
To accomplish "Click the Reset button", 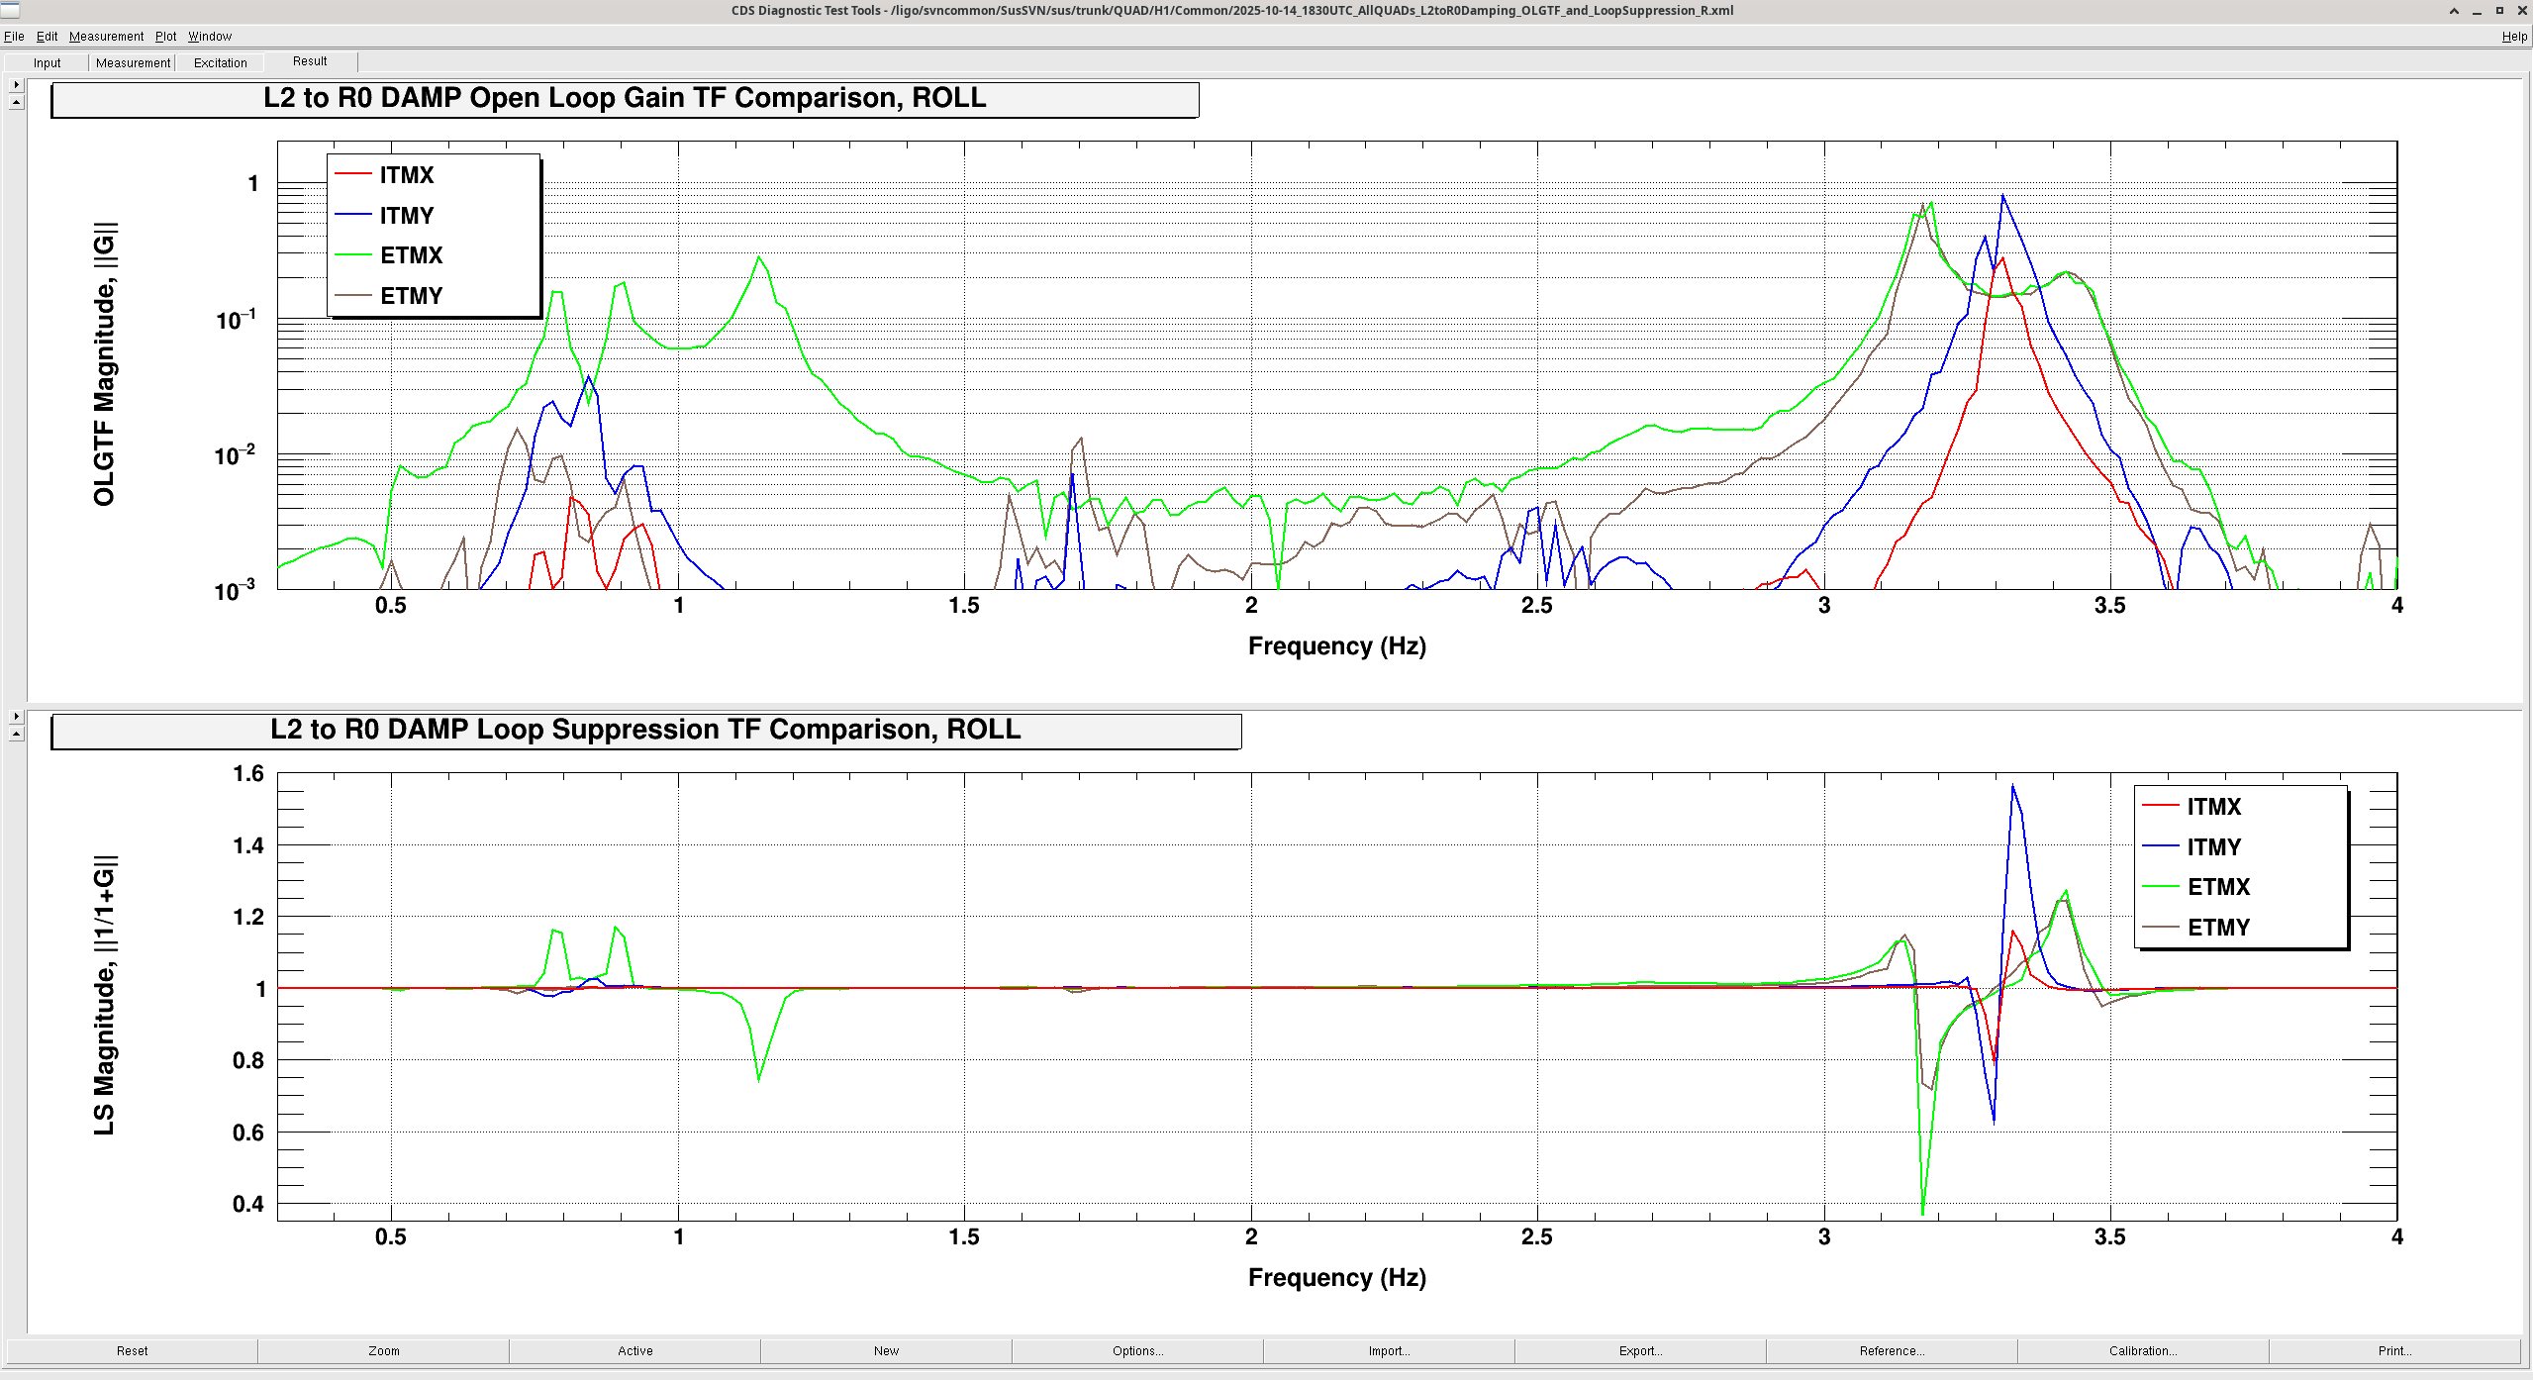I will [132, 1350].
